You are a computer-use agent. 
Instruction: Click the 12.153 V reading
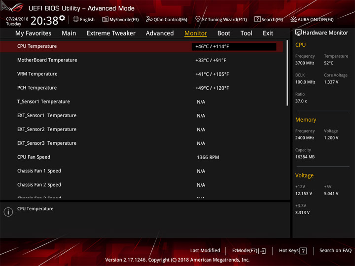click(x=304, y=194)
